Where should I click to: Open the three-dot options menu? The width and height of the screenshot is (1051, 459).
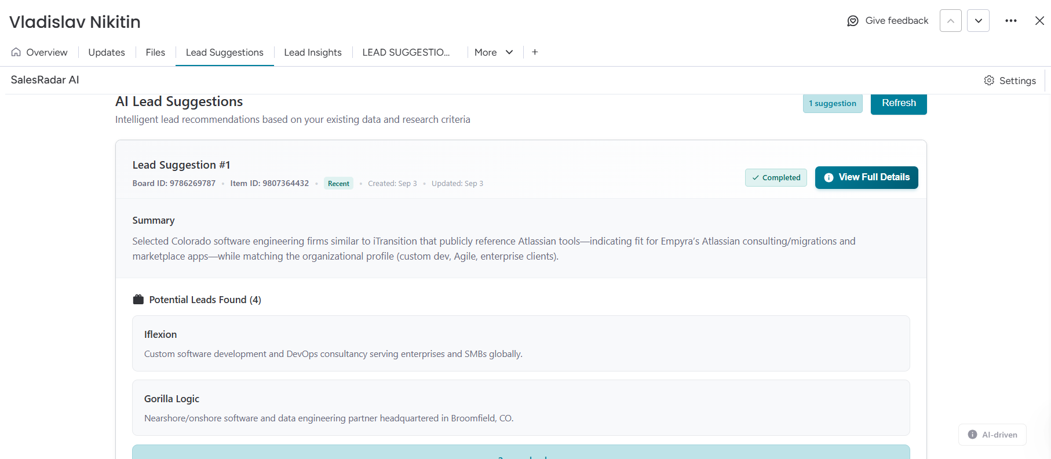(x=1011, y=21)
